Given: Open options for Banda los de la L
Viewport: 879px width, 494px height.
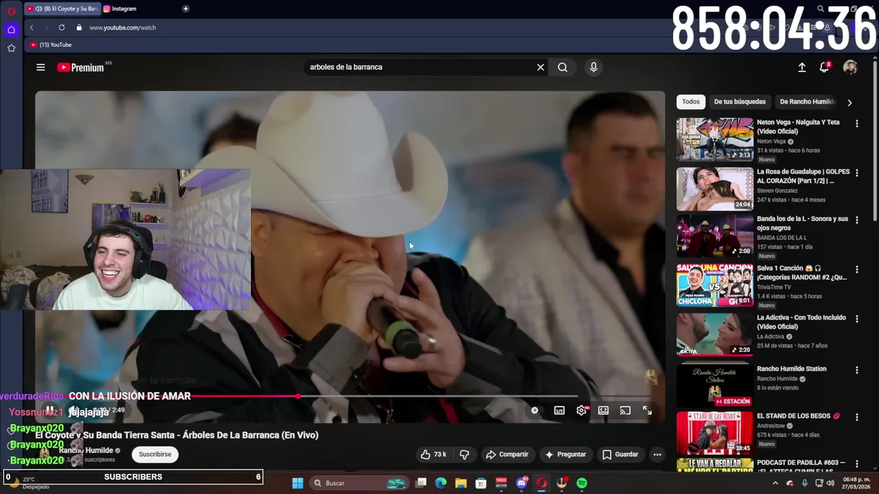Looking at the screenshot, I should click(x=856, y=220).
